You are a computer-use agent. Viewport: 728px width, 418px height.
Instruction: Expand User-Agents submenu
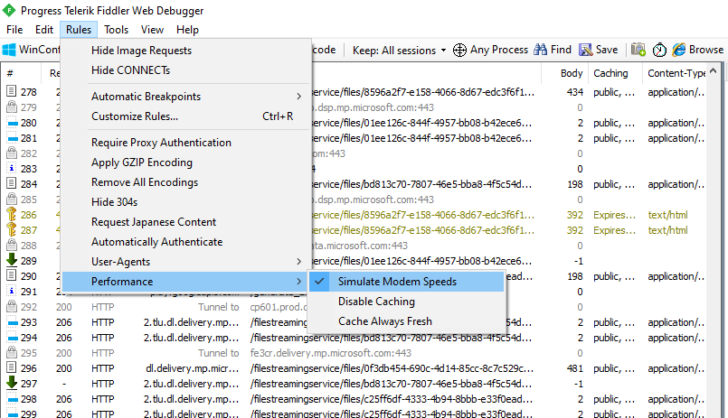[185, 262]
